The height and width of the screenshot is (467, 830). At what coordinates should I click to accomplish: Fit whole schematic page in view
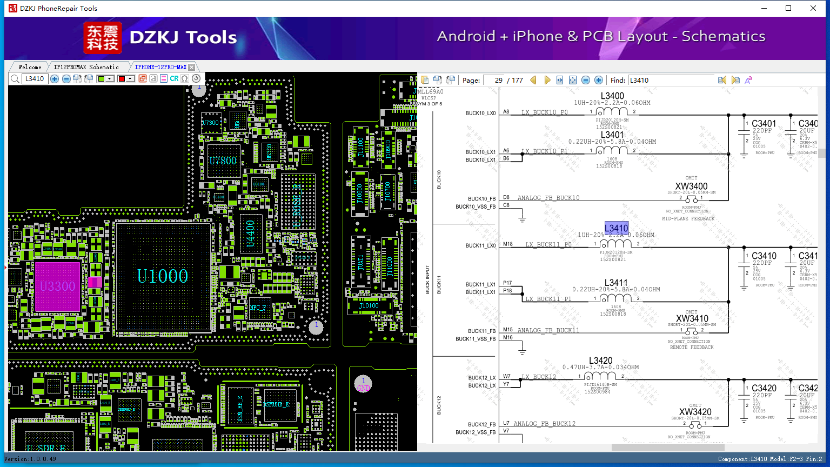click(573, 80)
